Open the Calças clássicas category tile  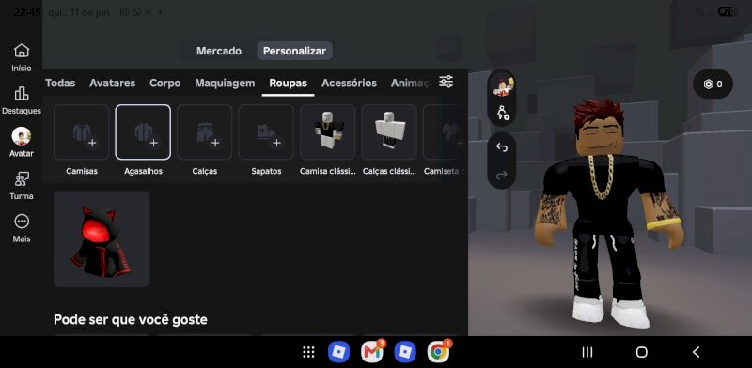pyautogui.click(x=389, y=132)
